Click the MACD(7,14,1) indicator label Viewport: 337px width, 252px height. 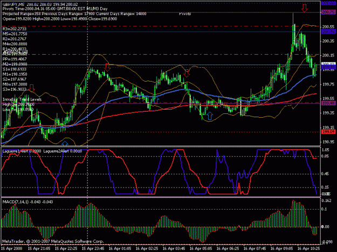27,202
